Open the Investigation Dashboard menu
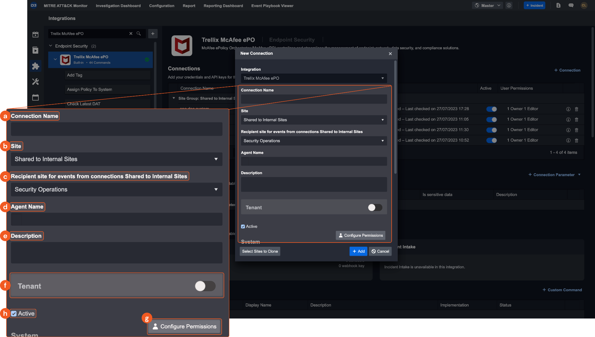Screen dimensions: 595x337 (118, 6)
